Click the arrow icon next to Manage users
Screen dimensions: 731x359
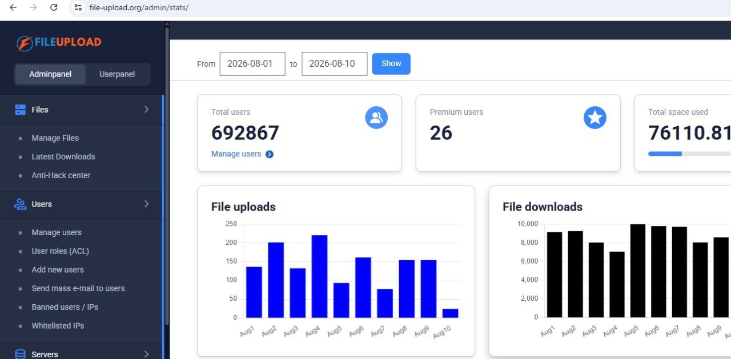click(x=270, y=154)
